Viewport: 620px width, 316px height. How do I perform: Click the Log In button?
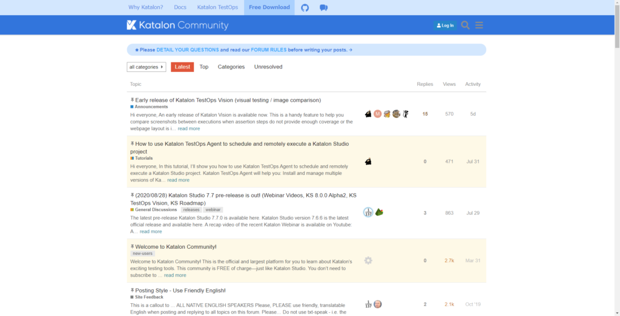445,25
